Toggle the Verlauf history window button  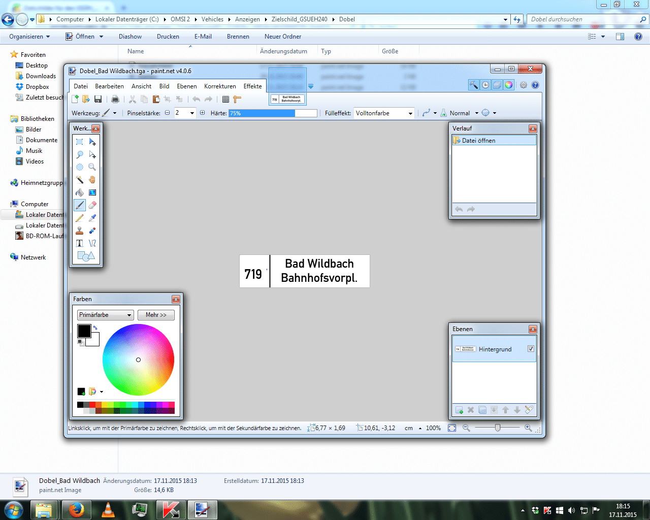tap(485, 85)
